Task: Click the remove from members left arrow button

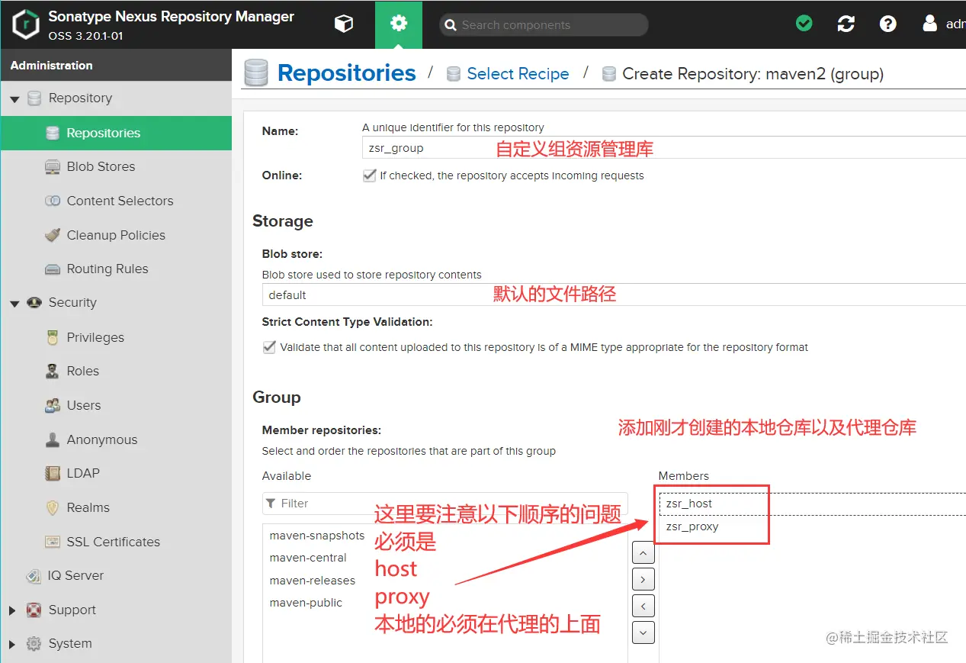Action: (x=643, y=606)
